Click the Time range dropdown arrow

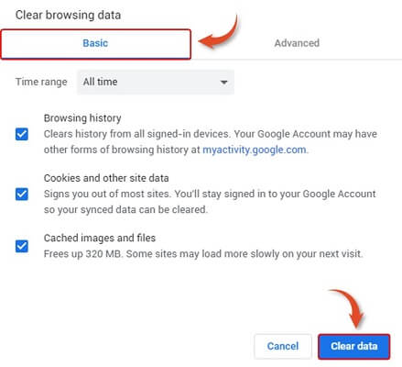[x=224, y=83]
